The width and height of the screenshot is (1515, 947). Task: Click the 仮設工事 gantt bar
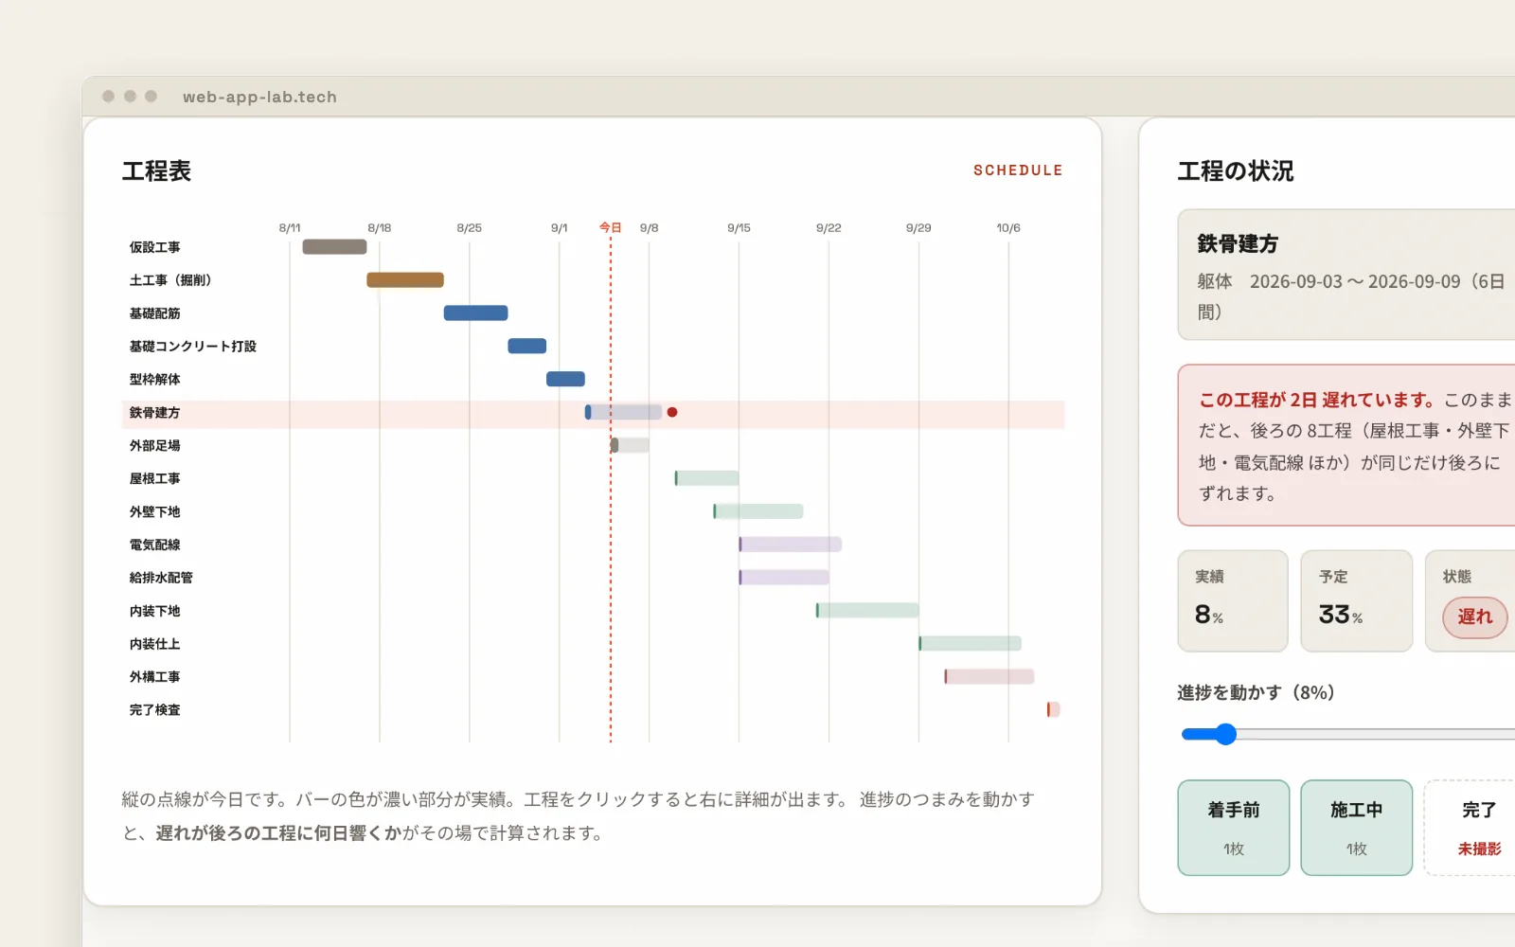pos(334,247)
